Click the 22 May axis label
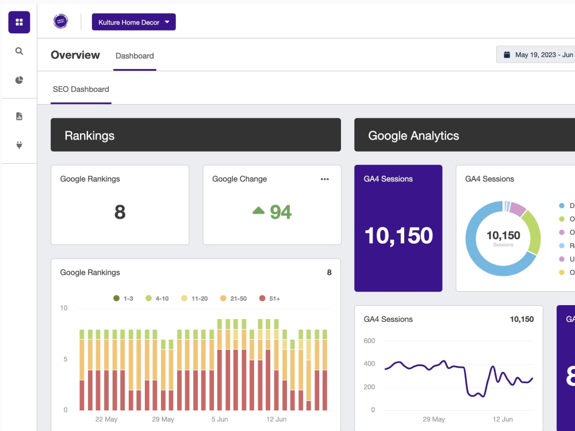The width and height of the screenshot is (575, 431). [x=106, y=420]
